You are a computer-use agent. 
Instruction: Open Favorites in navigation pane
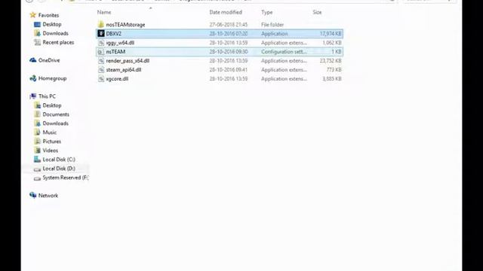click(48, 15)
